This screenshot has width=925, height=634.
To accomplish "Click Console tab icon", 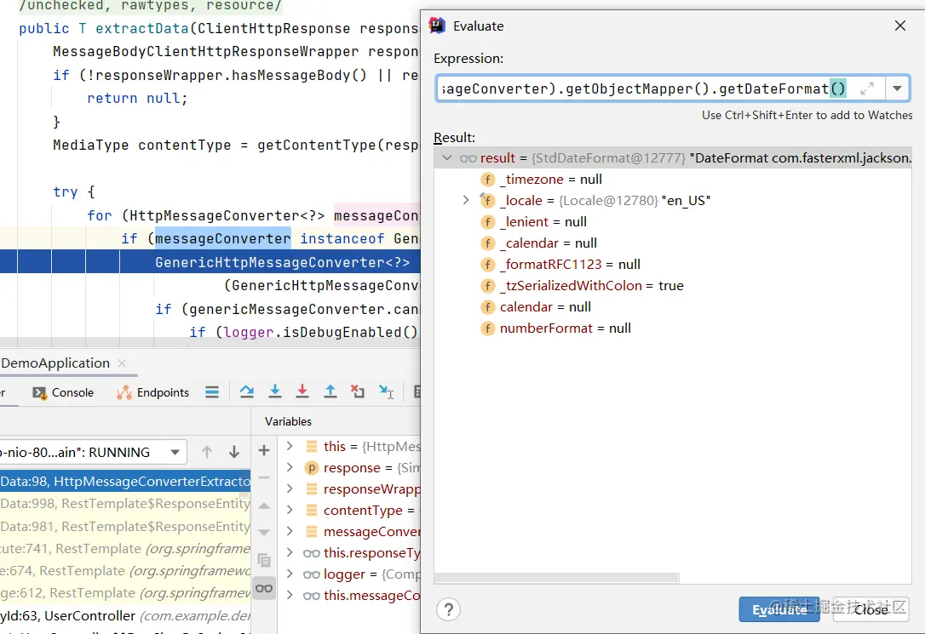I will coord(39,393).
